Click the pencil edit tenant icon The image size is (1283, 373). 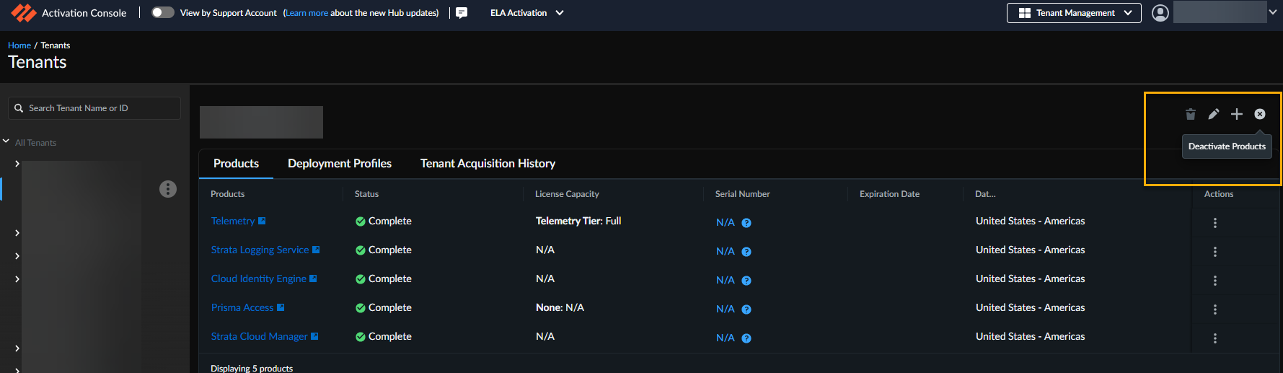1214,114
